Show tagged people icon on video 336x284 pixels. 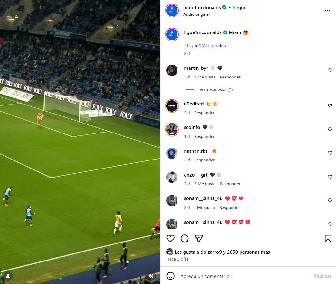[x=8, y=276]
